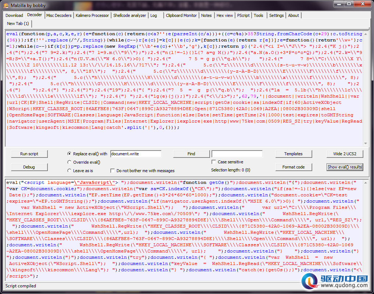Maximize the Malzilla window

pyautogui.click(x=349, y=4)
